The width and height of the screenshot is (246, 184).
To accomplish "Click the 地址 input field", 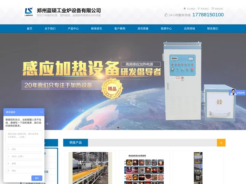I will point(24,171).
